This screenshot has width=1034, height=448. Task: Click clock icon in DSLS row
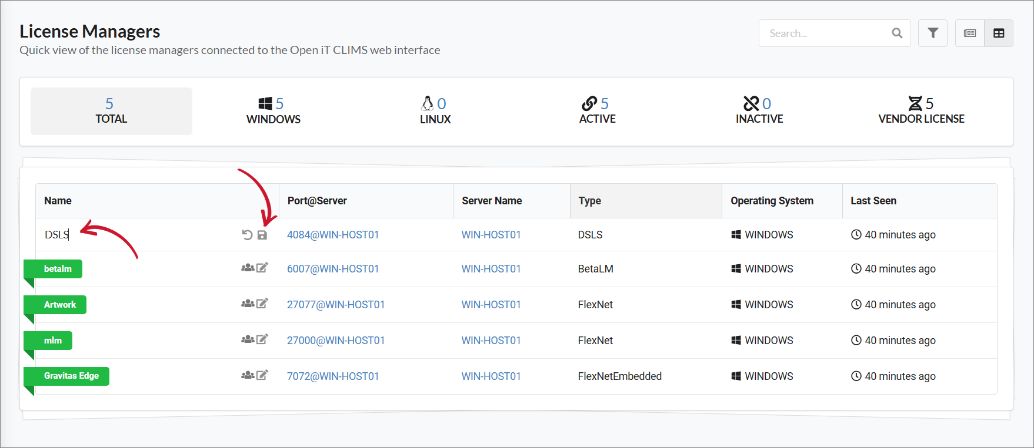click(856, 234)
